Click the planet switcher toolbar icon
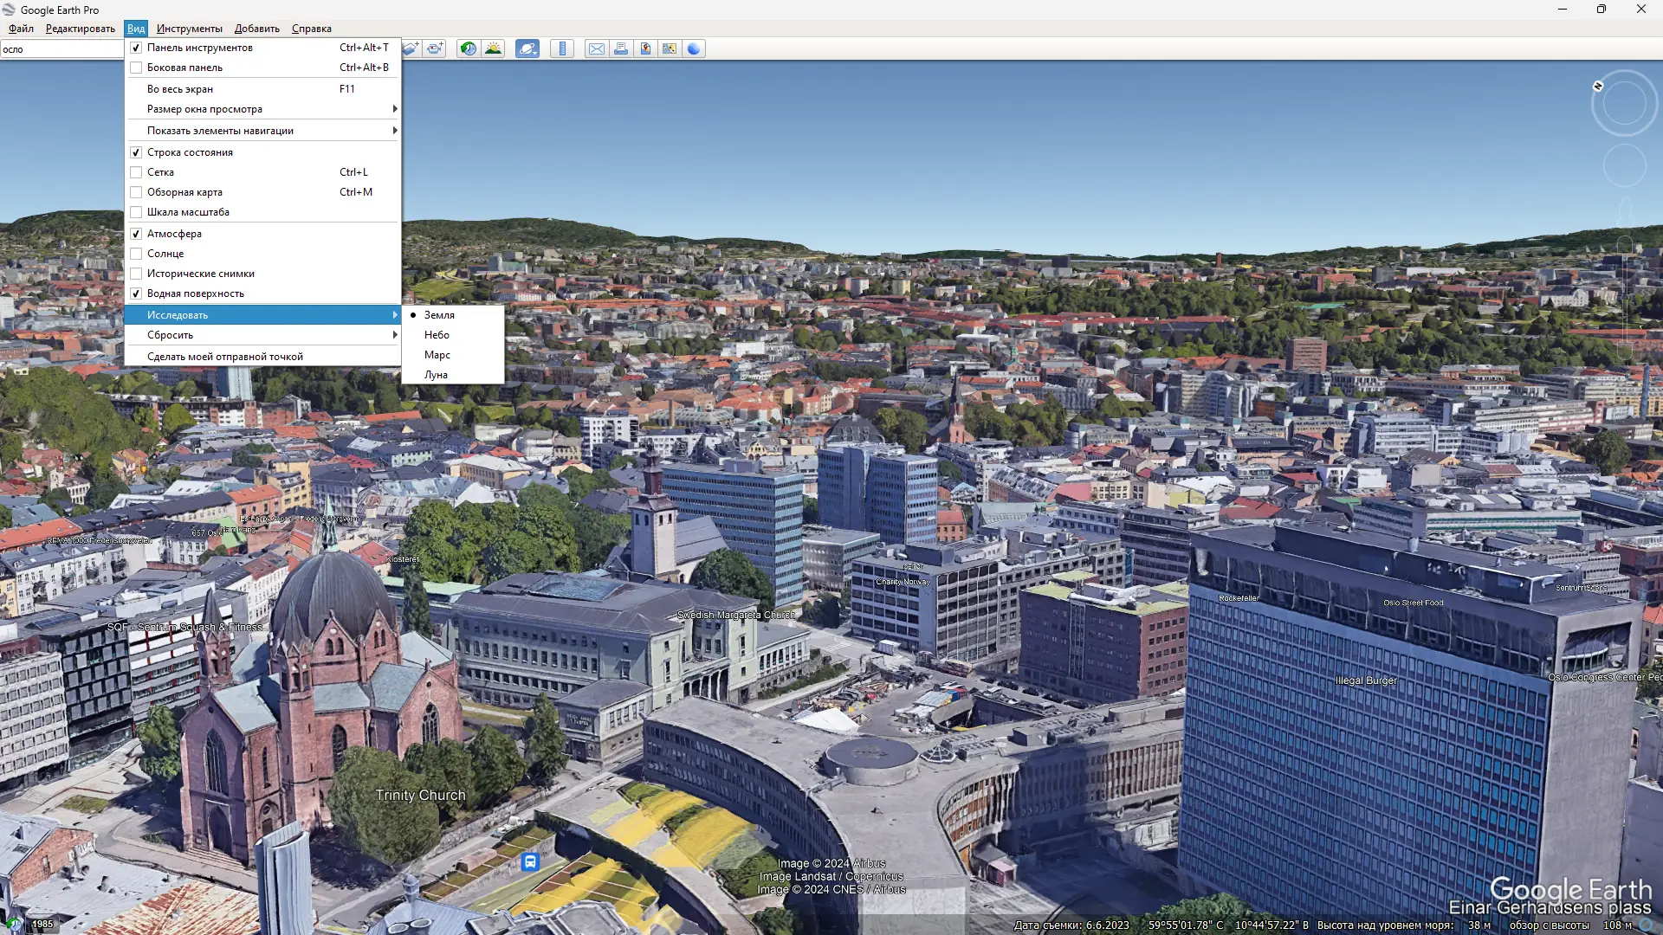1663x935 pixels. point(527,48)
